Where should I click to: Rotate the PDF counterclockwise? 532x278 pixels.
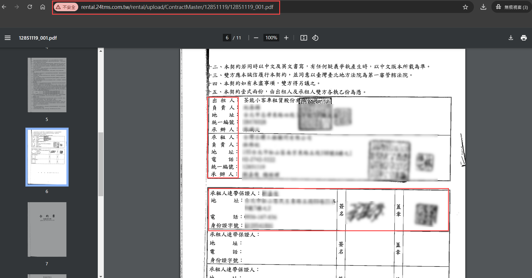(315, 38)
